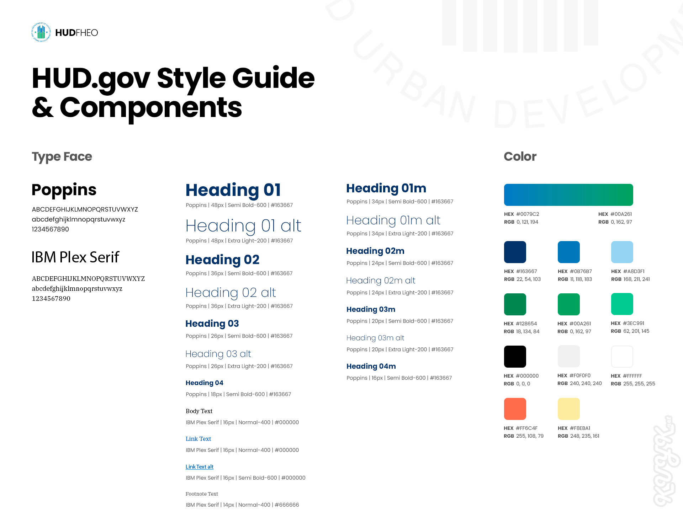
Task: Click the IBM Plex Serif '1234567890' digits line
Action: 51,299
